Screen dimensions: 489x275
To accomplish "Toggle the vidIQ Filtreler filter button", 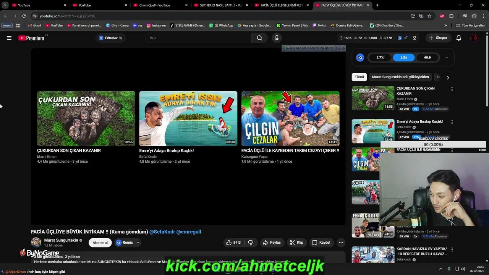I will [110, 38].
